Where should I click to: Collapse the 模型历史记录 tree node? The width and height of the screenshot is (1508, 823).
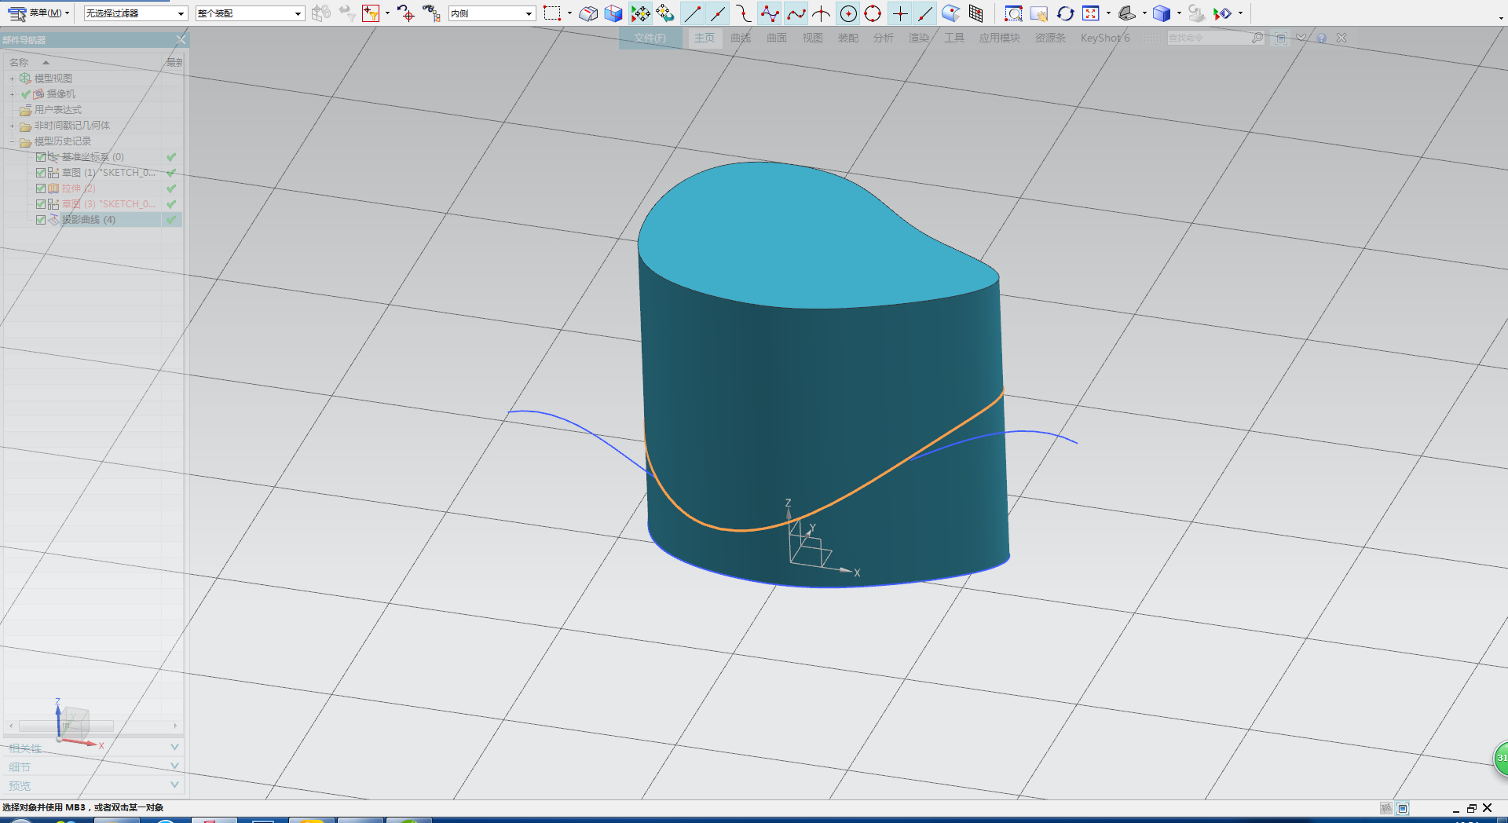coord(12,141)
